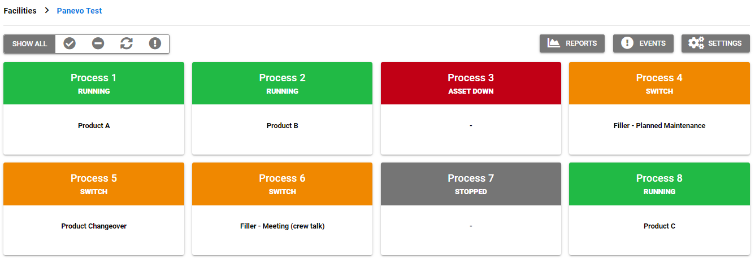Click the gears icon in Settings
The width and height of the screenshot is (755, 259).
696,43
